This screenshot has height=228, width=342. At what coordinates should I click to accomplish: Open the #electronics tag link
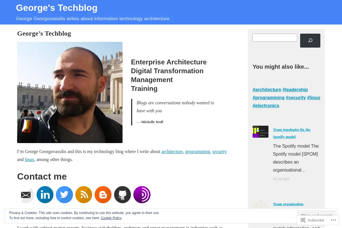tap(266, 105)
